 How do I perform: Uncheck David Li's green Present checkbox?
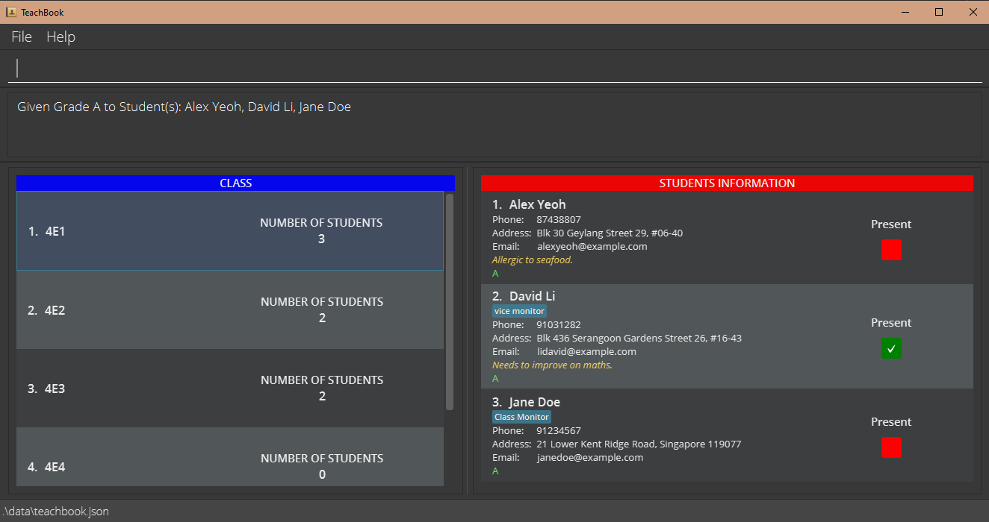coord(891,349)
